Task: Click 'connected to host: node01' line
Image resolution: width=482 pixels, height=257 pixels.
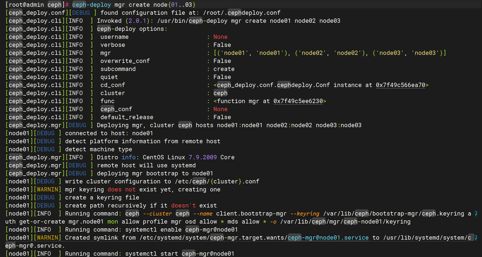Action: 109,133
